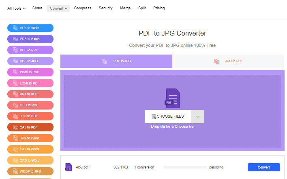This screenshot has width=287, height=179.
Task: Navigate to the Merge tool
Action: (125, 8)
